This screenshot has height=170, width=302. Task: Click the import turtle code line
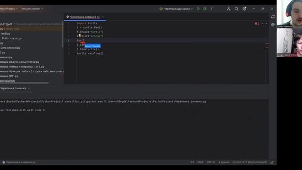coord(87,23)
